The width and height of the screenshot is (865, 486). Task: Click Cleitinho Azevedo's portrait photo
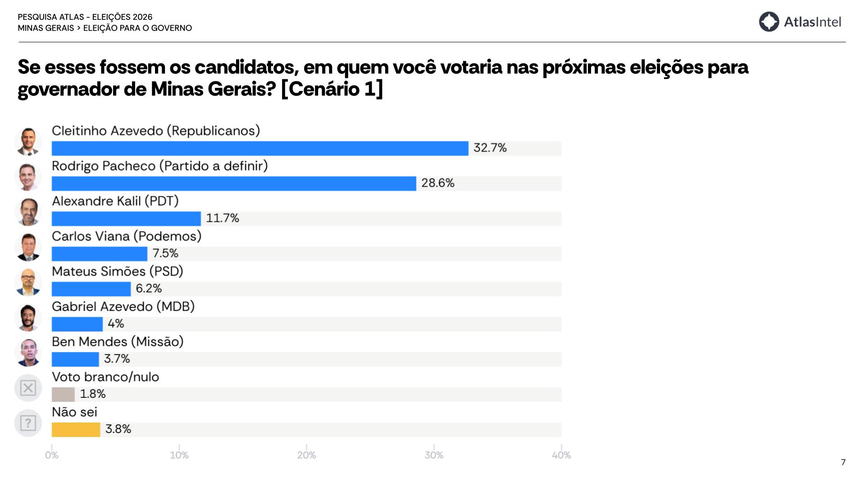click(x=28, y=141)
